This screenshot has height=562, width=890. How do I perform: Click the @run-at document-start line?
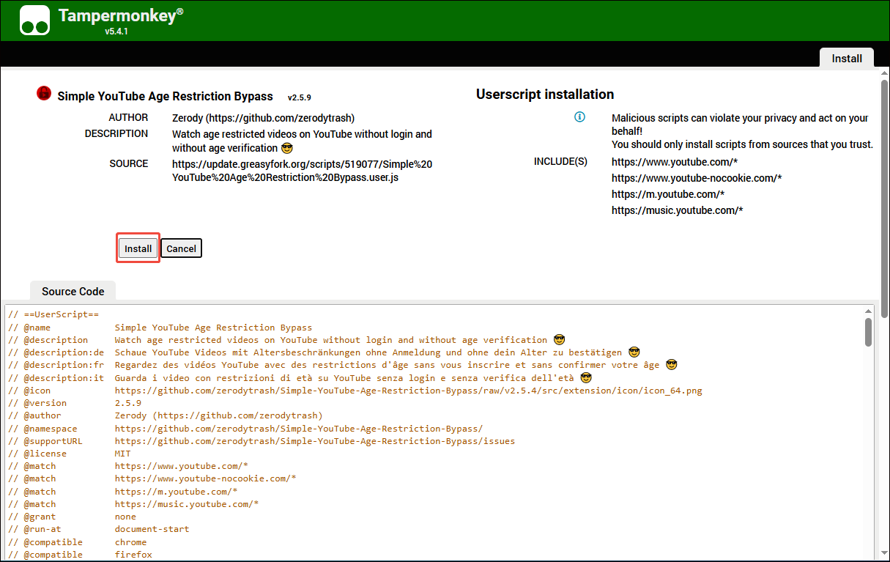pyautogui.click(x=99, y=529)
